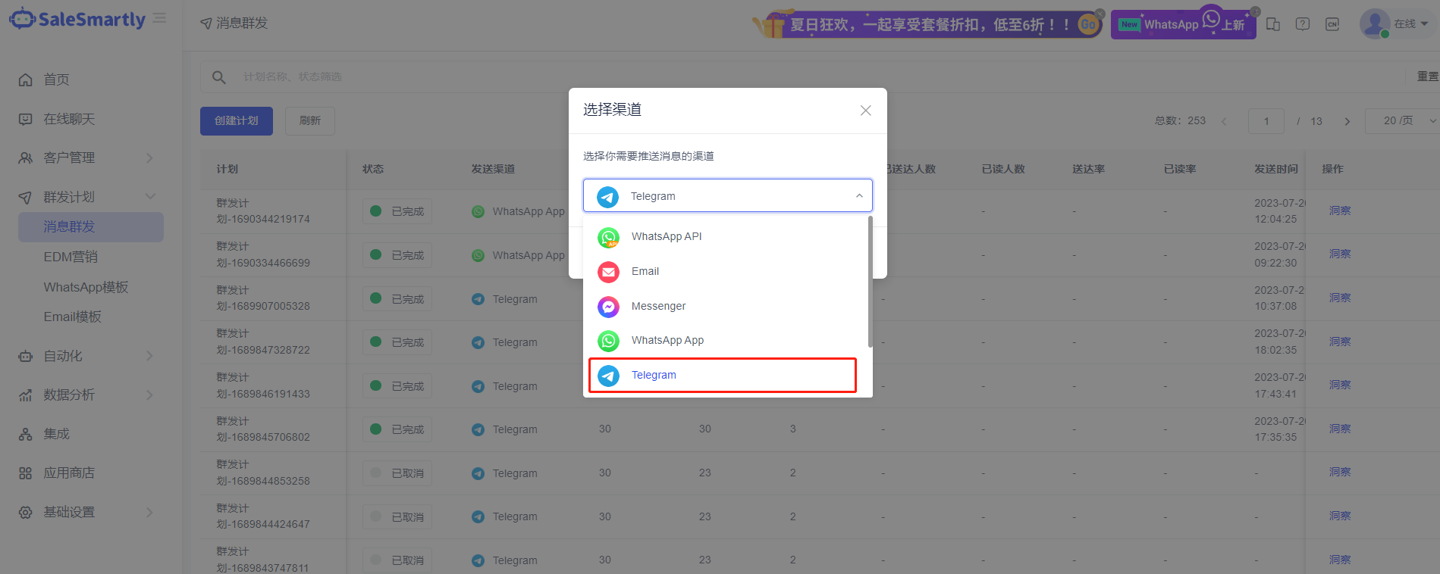Image resolution: width=1440 pixels, height=574 pixels.
Task: Click the home icon in sidebar
Action: point(26,80)
